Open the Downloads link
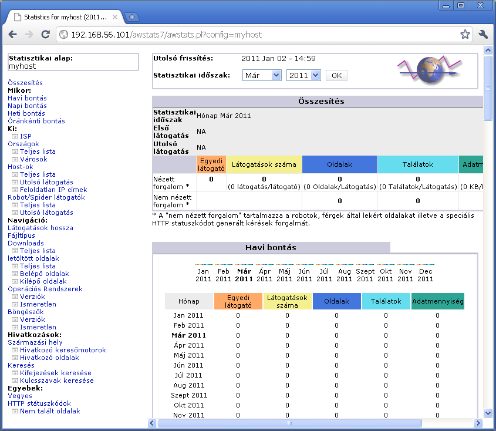This screenshot has height=431, width=496. (x=26, y=243)
